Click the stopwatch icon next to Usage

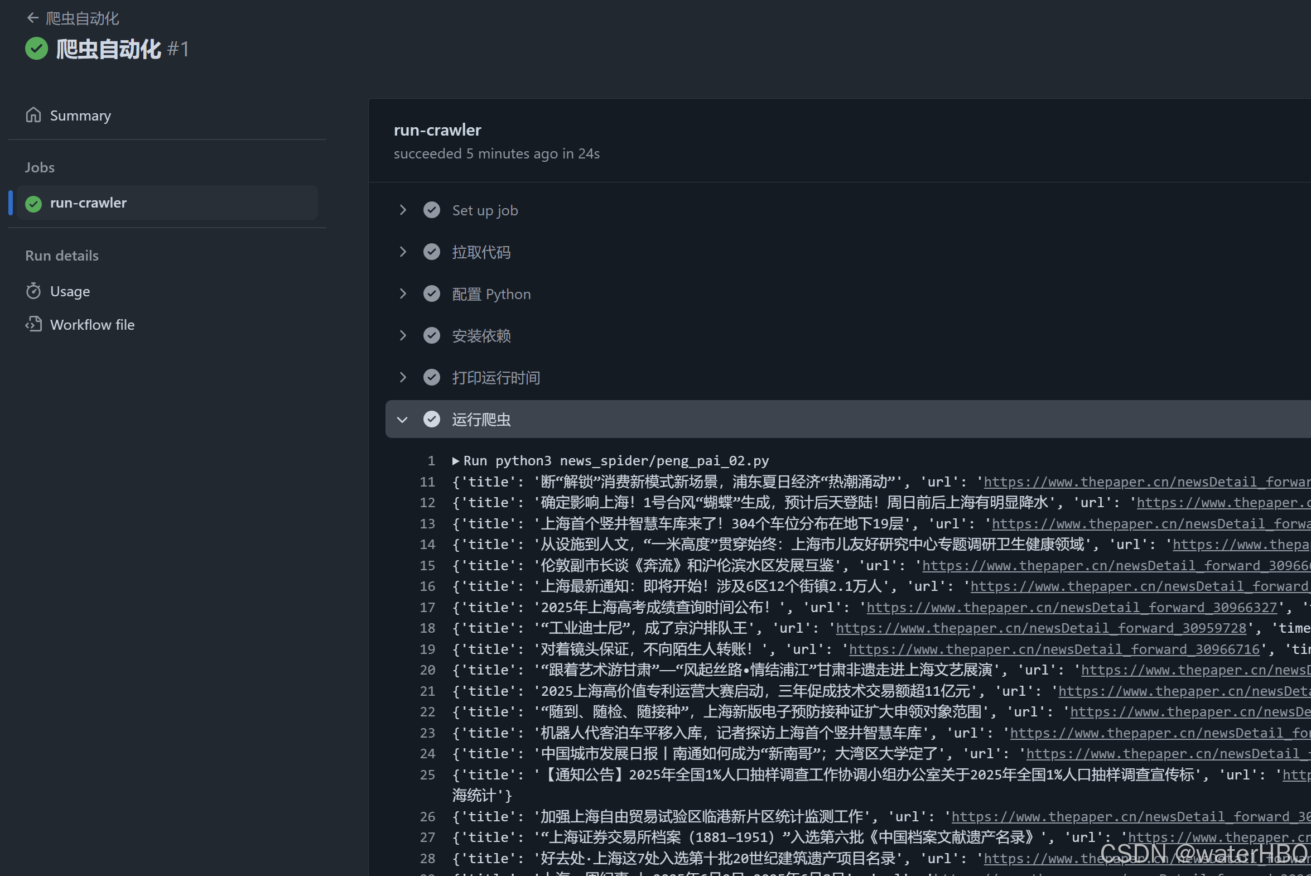point(33,291)
